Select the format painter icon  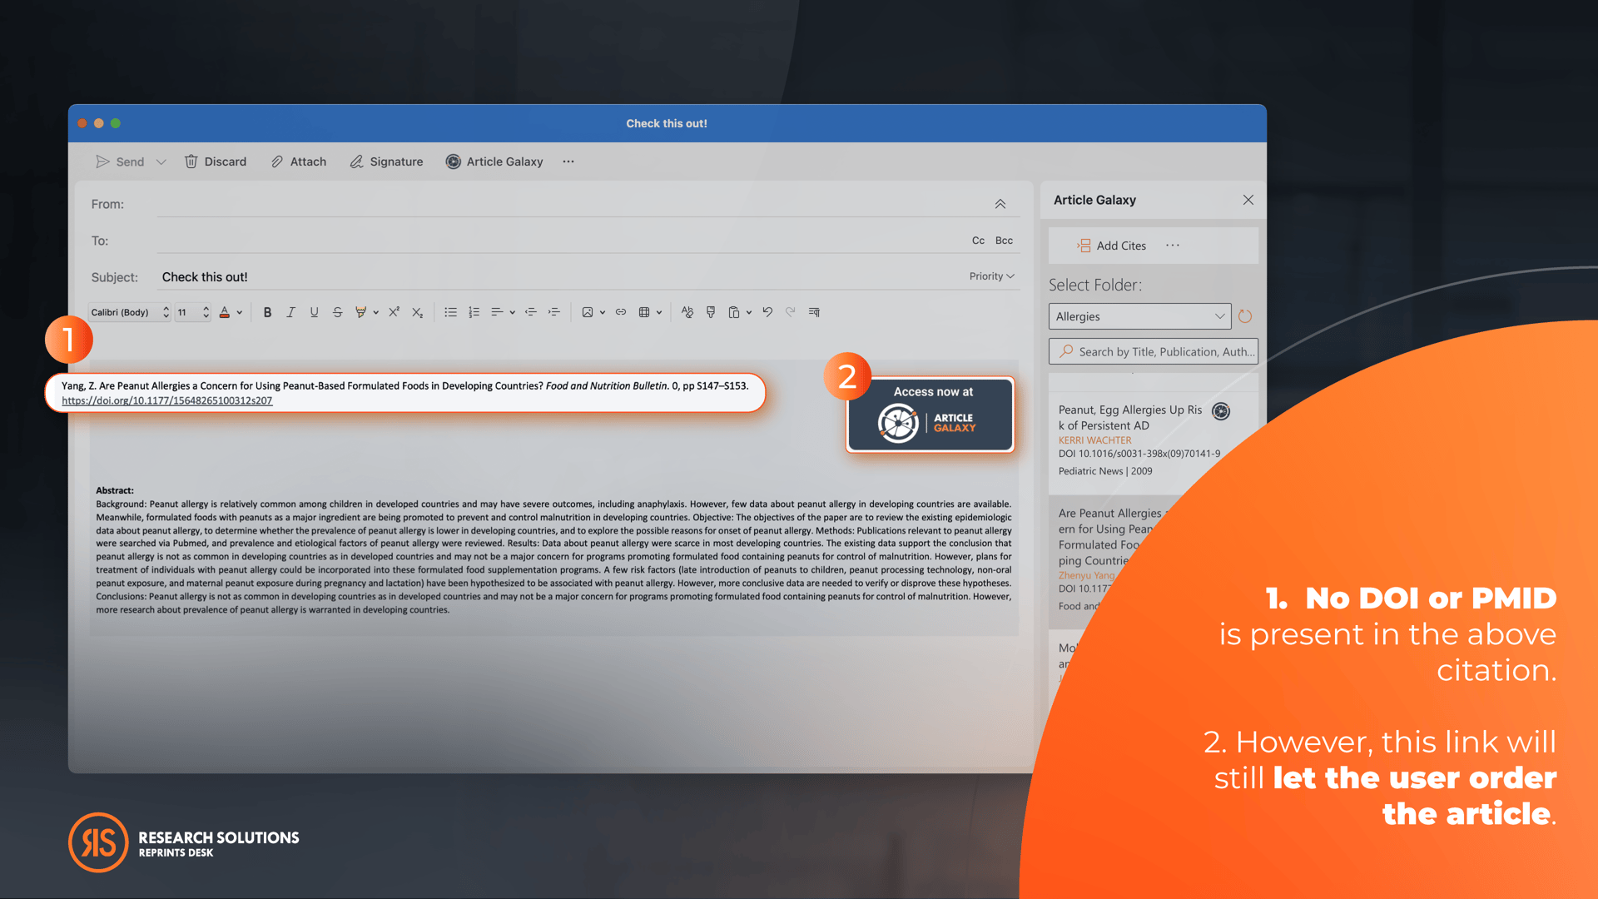[x=711, y=312]
